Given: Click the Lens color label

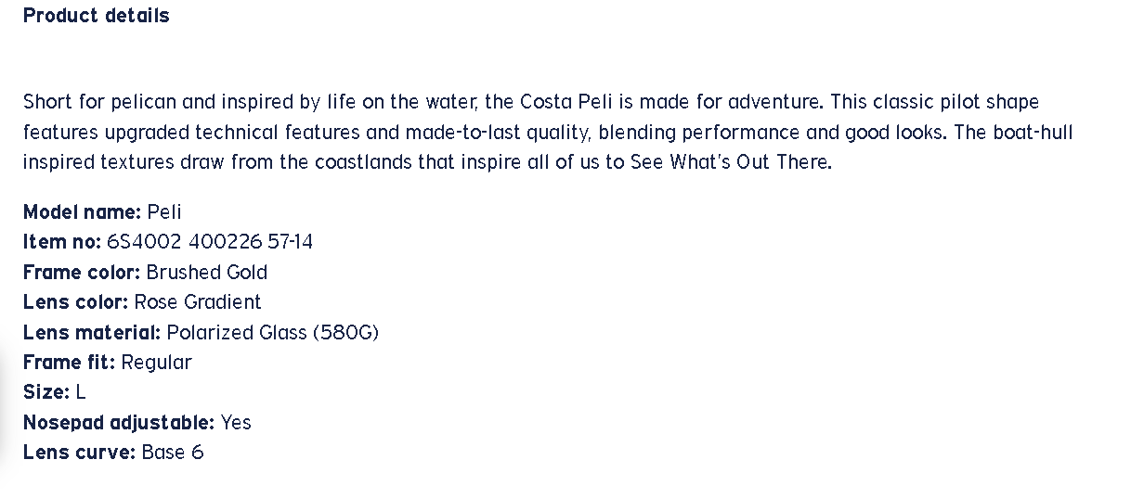Looking at the screenshot, I should pos(75,302).
